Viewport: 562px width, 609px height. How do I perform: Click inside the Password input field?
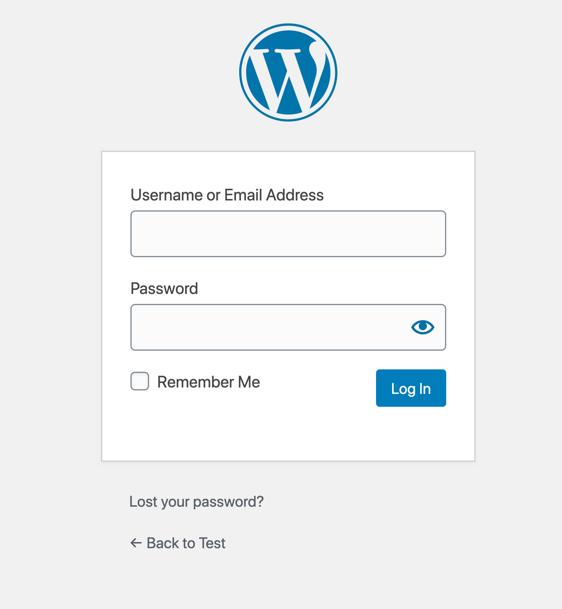pyautogui.click(x=268, y=327)
